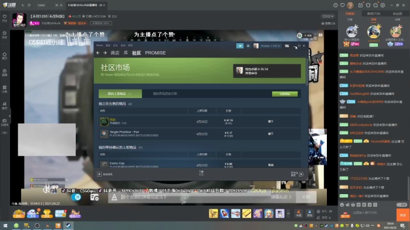Click the Steam window vertical scrollbar
Screen dimensions: 410x230
pyautogui.click(x=307, y=71)
